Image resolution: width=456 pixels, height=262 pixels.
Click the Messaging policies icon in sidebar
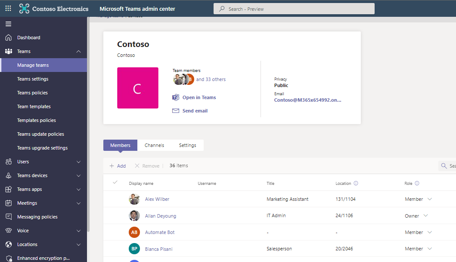8,217
